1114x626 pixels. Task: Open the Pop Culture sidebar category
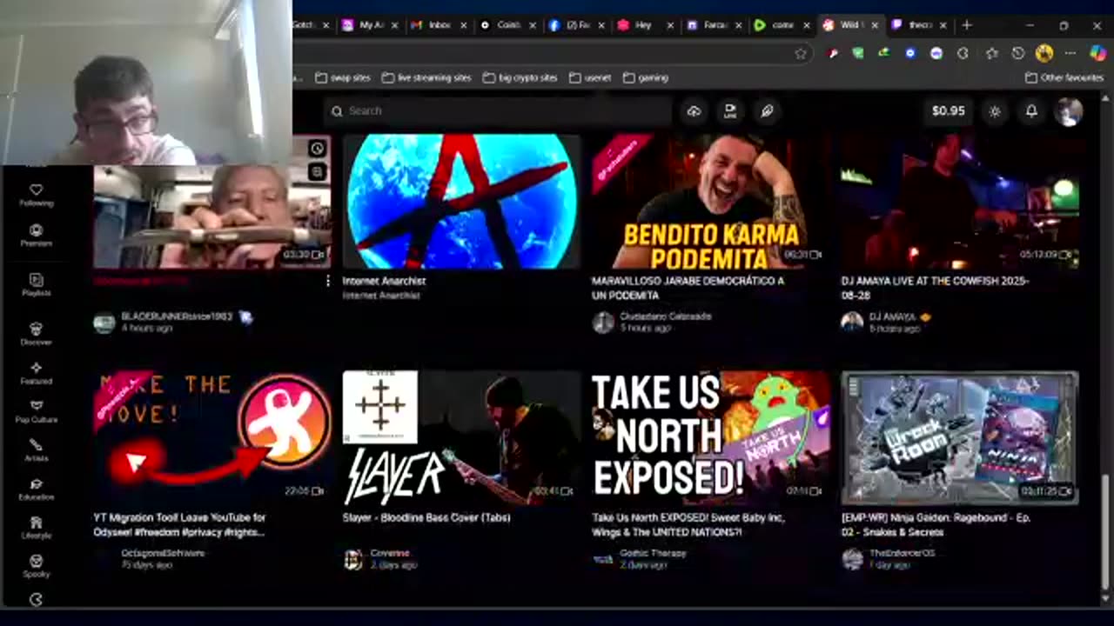tap(36, 411)
